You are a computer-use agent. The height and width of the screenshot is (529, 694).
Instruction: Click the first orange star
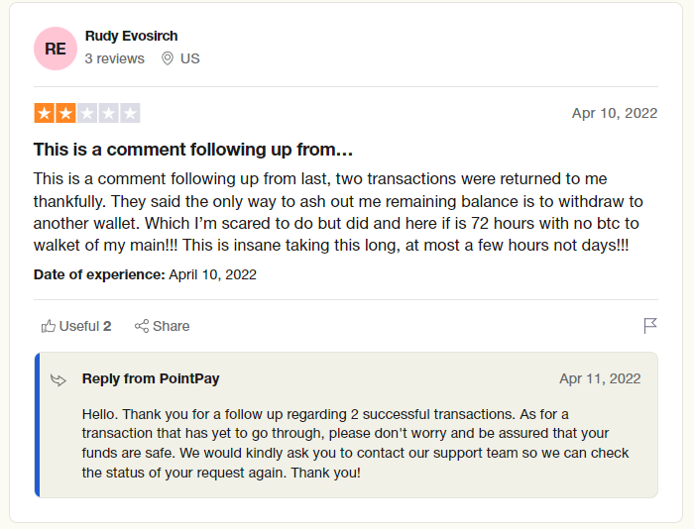coord(45,113)
